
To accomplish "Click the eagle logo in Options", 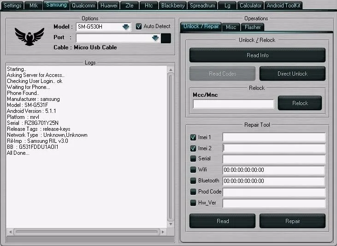I will (x=30, y=36).
